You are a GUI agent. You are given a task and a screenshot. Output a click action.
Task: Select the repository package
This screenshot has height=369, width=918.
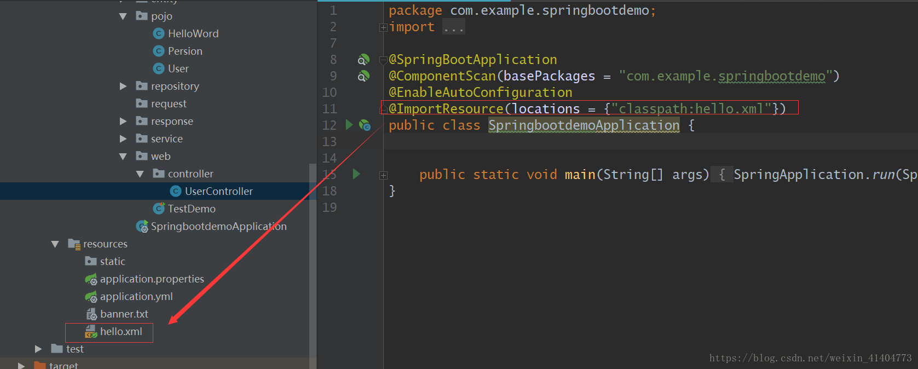click(175, 86)
